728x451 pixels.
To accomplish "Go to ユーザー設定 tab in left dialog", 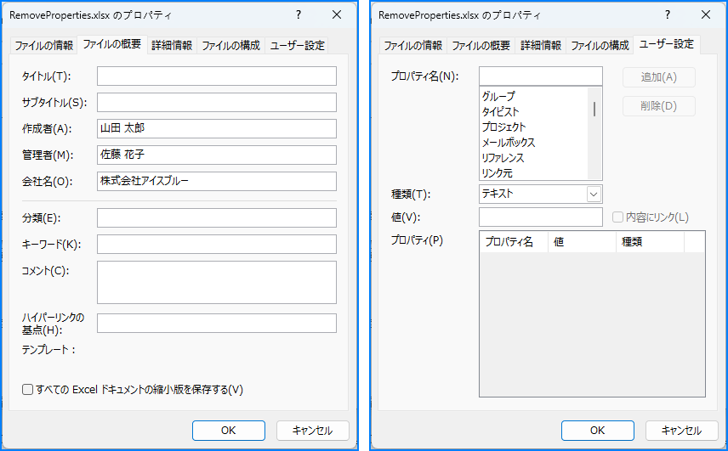I will pyautogui.click(x=297, y=46).
